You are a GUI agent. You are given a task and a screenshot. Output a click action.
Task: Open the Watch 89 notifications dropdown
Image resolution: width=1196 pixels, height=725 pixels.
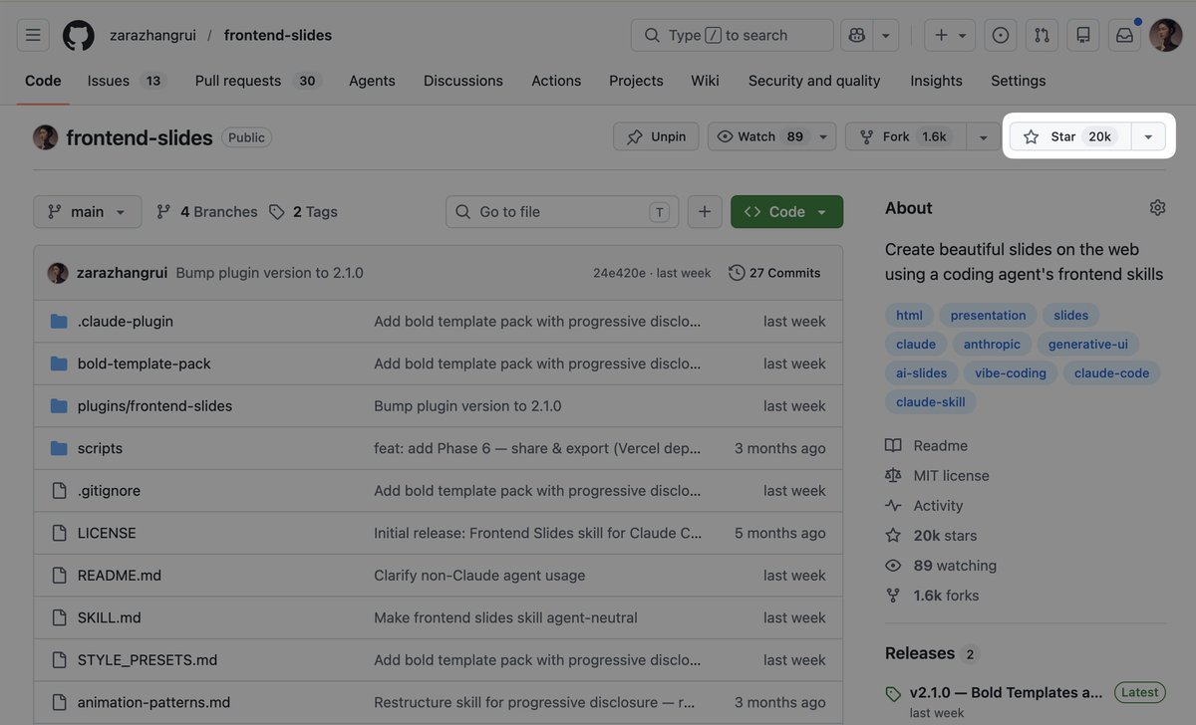click(x=772, y=136)
